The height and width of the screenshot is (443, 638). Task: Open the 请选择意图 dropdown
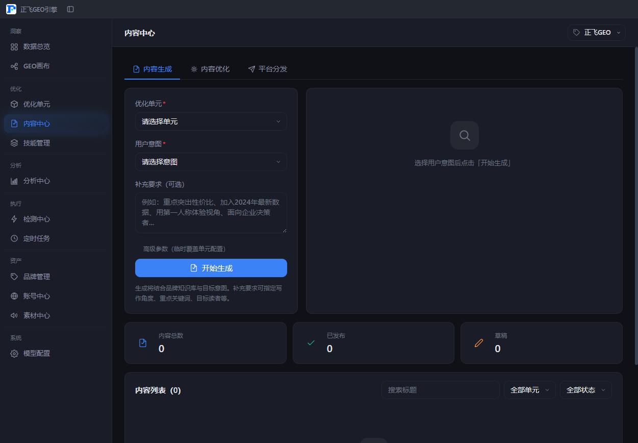point(211,162)
